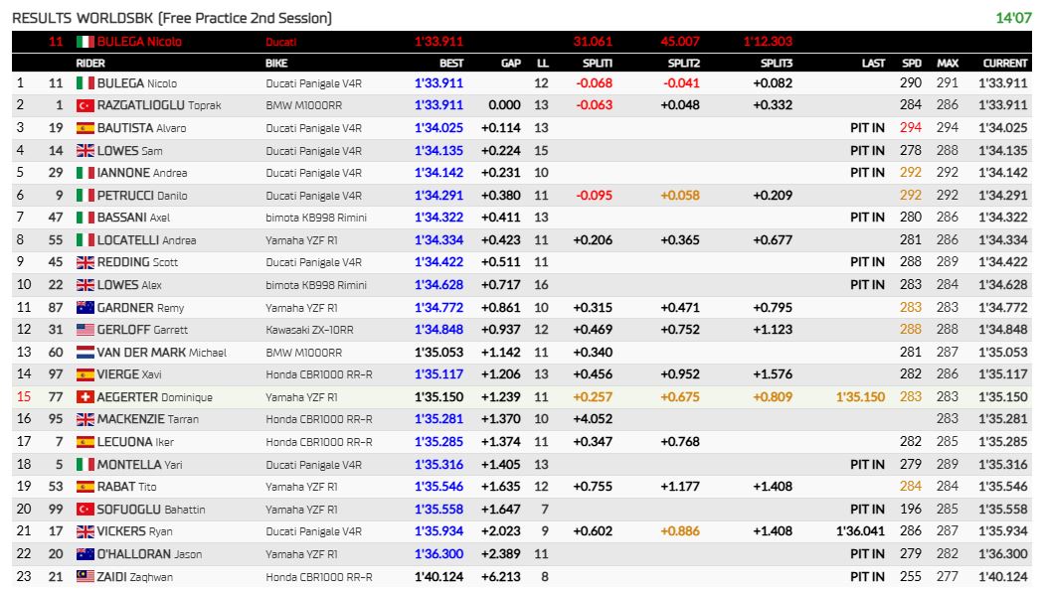Click the SPD column header
Image resolution: width=1045 pixels, height=591 pixels.
(912, 64)
